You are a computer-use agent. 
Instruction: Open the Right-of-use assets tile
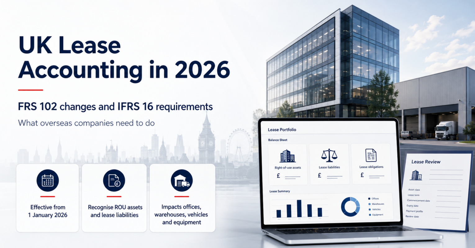288,164
